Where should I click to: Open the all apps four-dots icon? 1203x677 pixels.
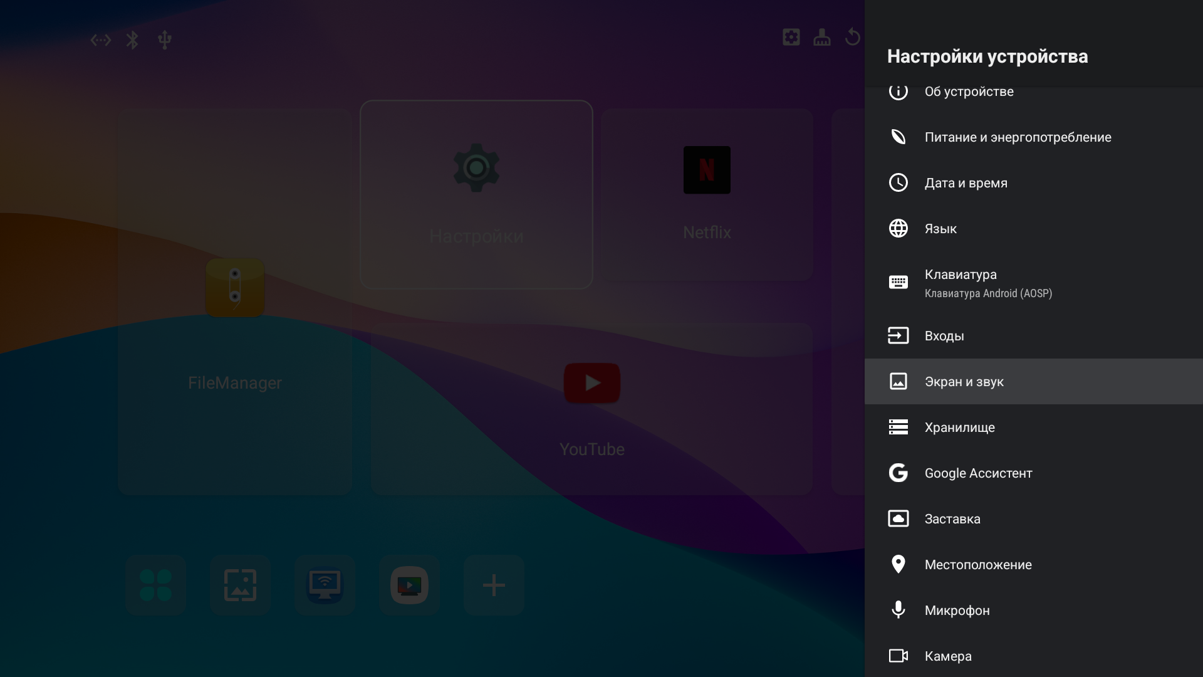(155, 585)
